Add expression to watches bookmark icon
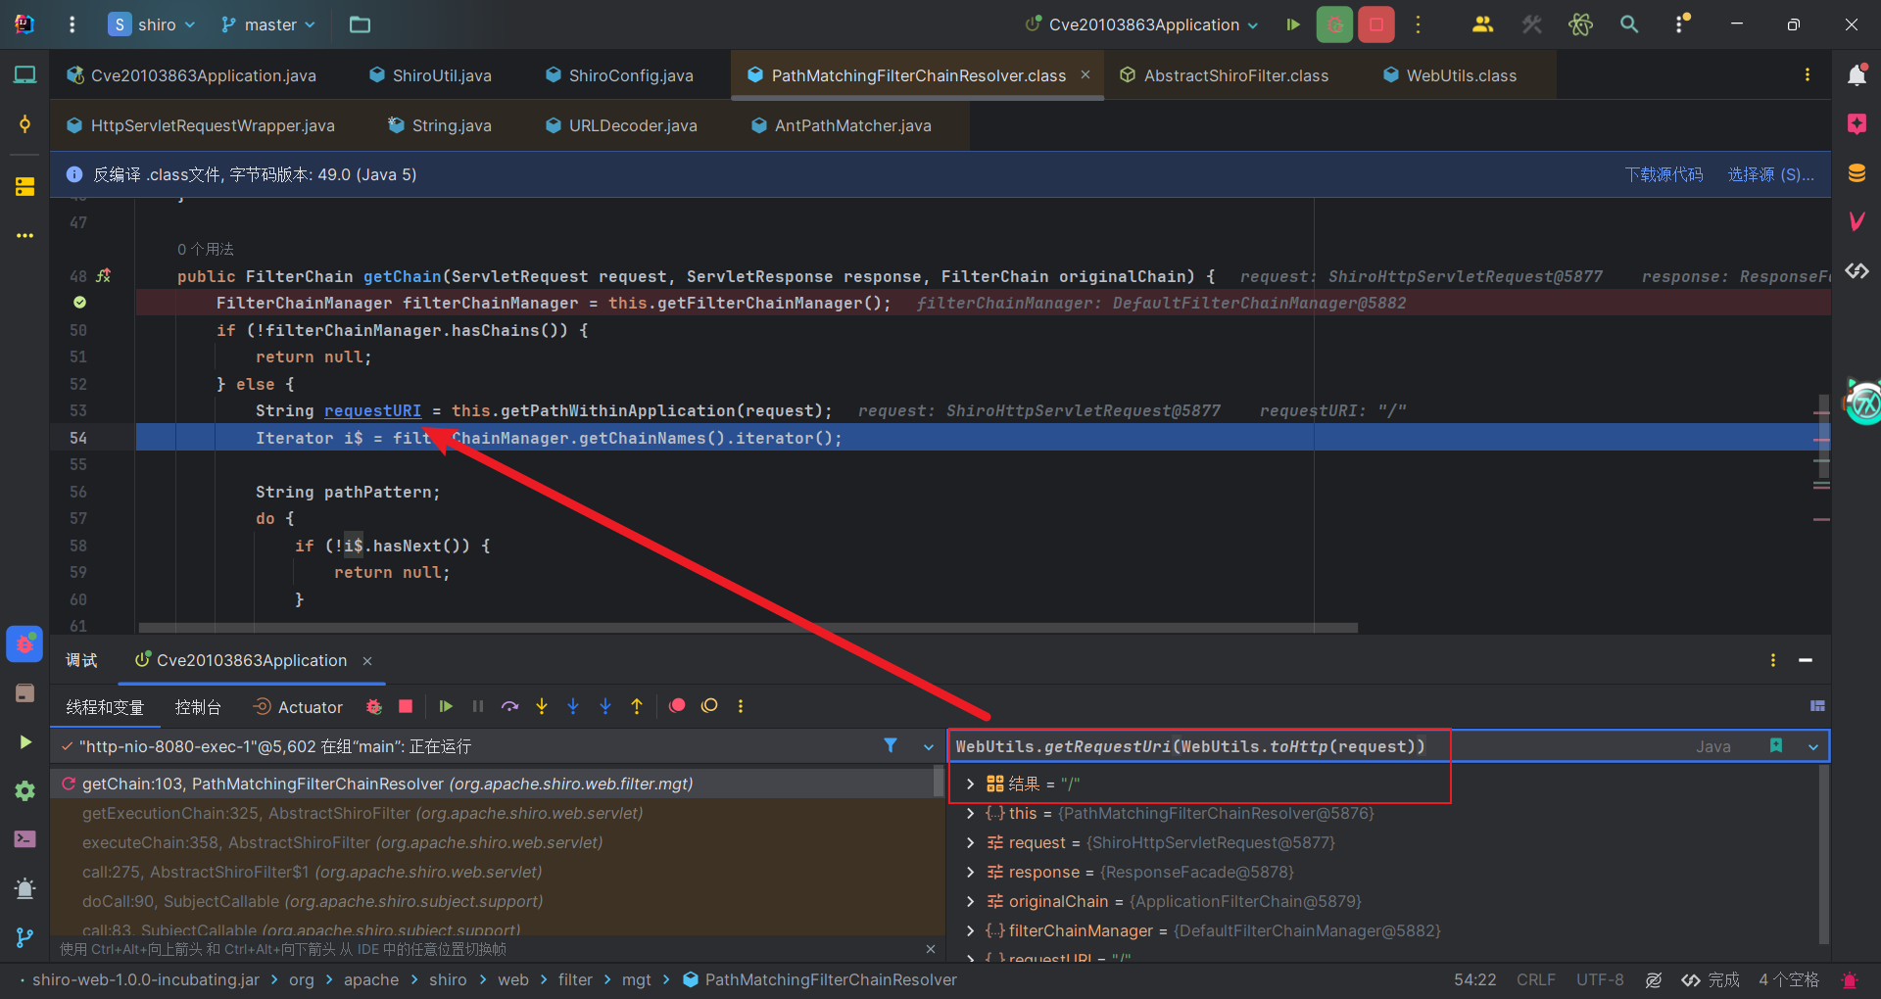Screen dimensions: 1881x999 (x=1776, y=746)
